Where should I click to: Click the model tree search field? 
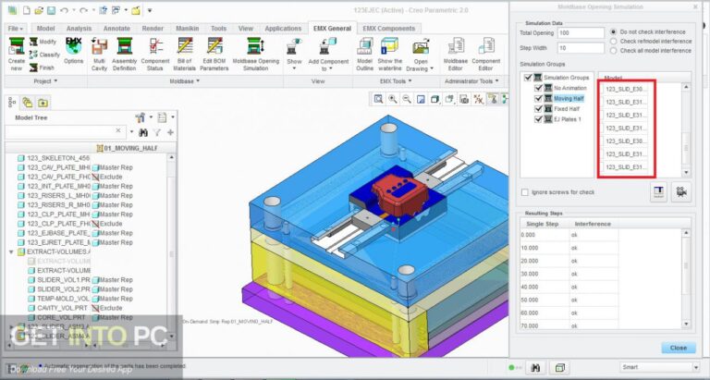coord(66,131)
